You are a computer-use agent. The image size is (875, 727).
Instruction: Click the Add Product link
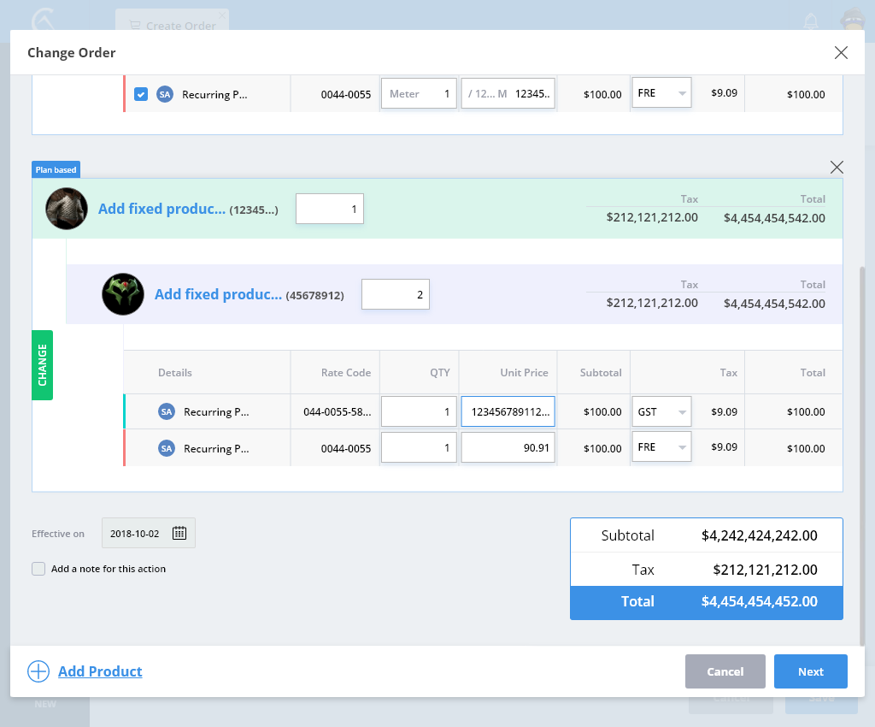100,671
